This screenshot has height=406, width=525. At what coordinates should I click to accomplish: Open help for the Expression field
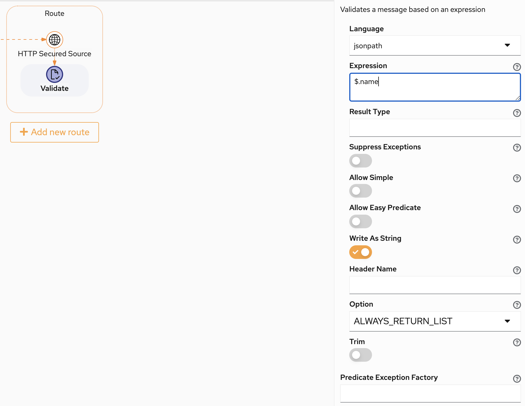517,67
